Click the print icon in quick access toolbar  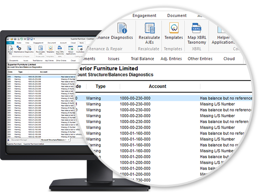(15, 39)
